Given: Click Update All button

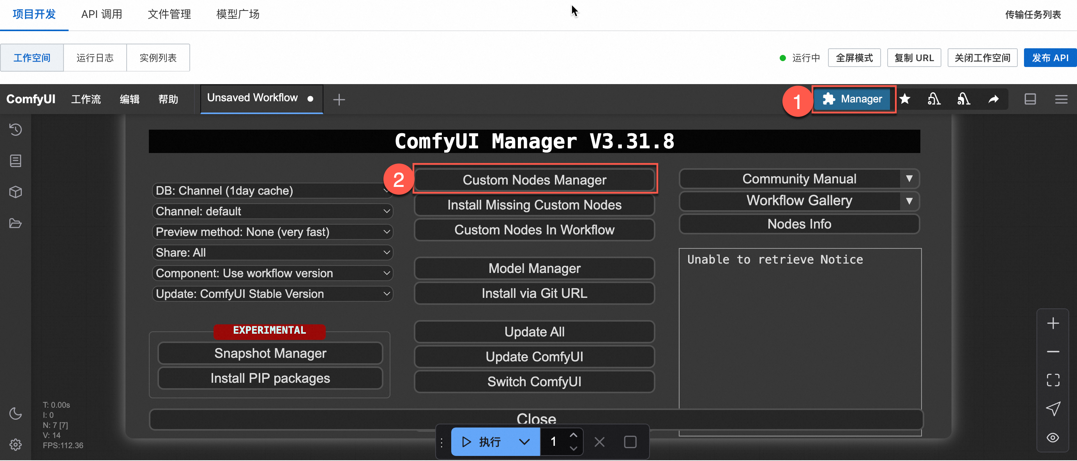Looking at the screenshot, I should coord(534,332).
